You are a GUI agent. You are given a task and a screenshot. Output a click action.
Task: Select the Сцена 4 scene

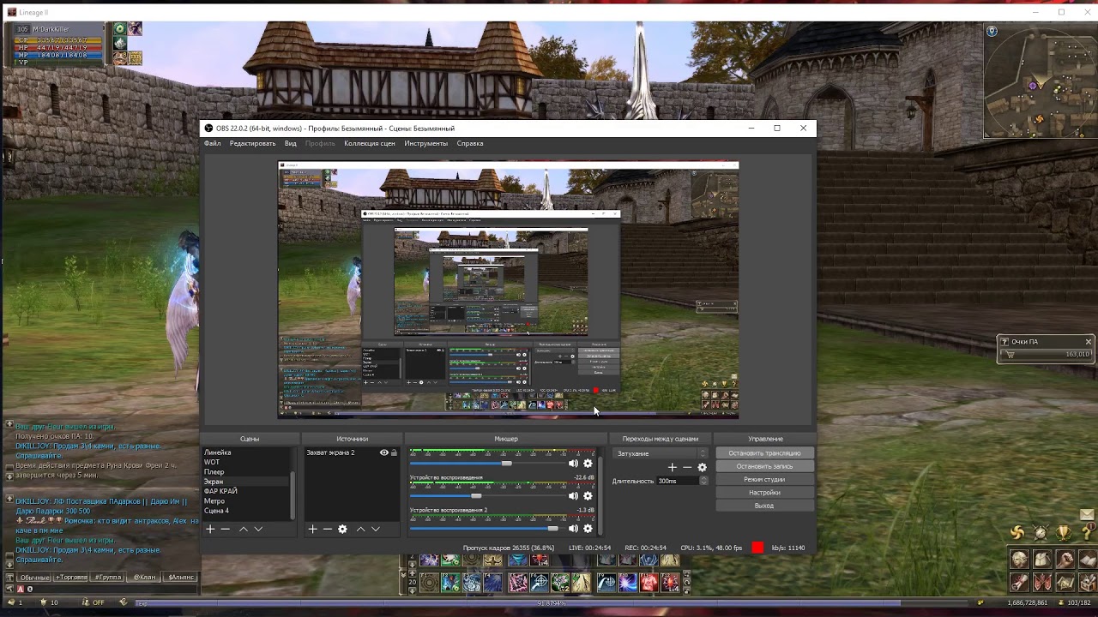click(x=246, y=511)
